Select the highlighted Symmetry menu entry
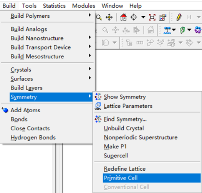 (x=51, y=97)
